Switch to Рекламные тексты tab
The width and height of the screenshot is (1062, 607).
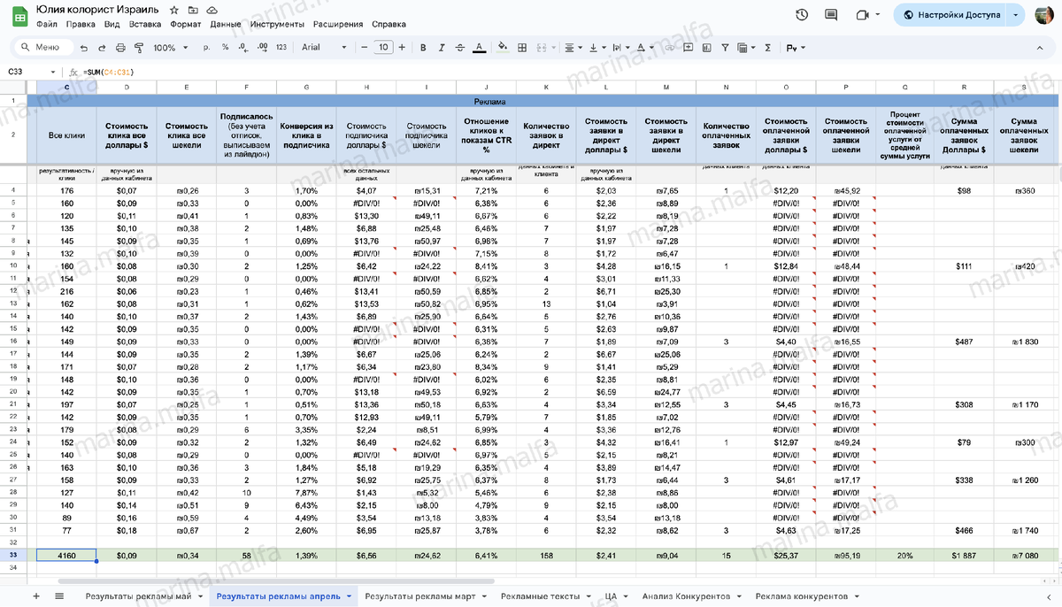point(544,596)
